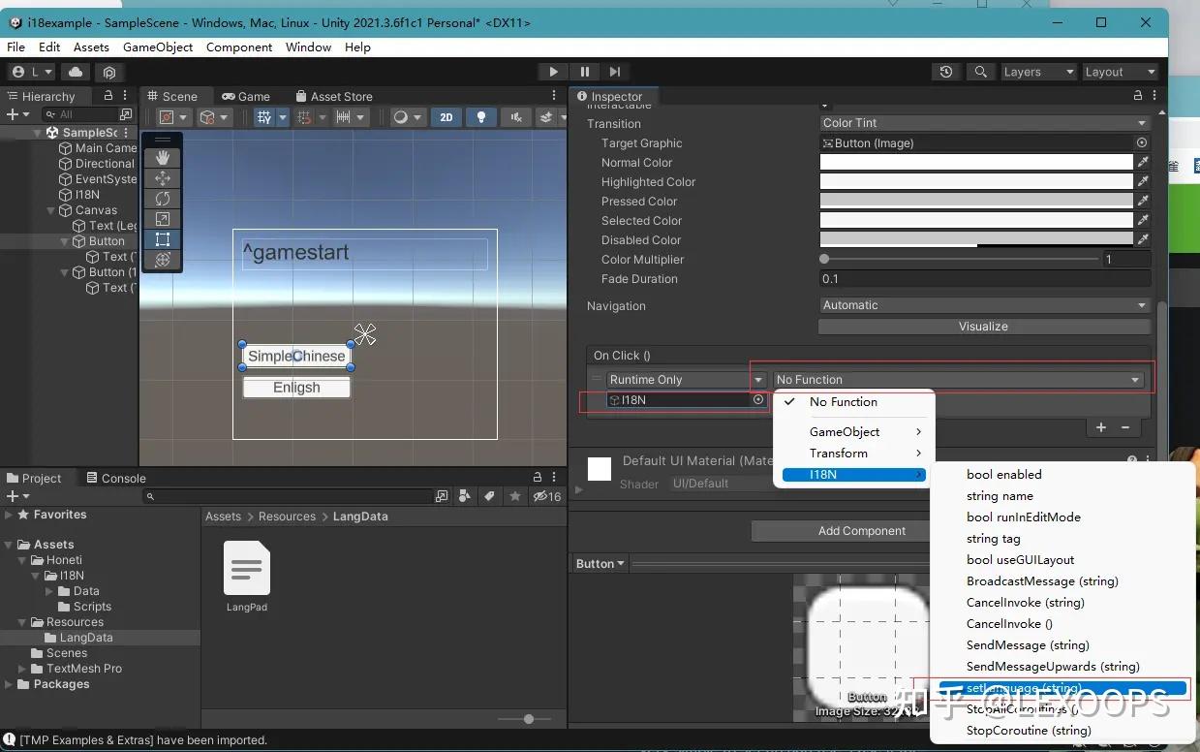Viewport: 1200px width, 752px height.
Task: Toggle 2D view mode in Scene
Action: click(x=446, y=117)
